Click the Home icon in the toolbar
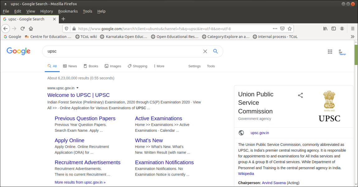Viewport: 358px width, 187px height. 31,28
